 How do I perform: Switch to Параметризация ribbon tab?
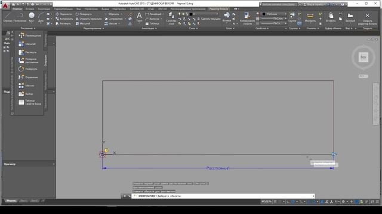(x=63, y=9)
